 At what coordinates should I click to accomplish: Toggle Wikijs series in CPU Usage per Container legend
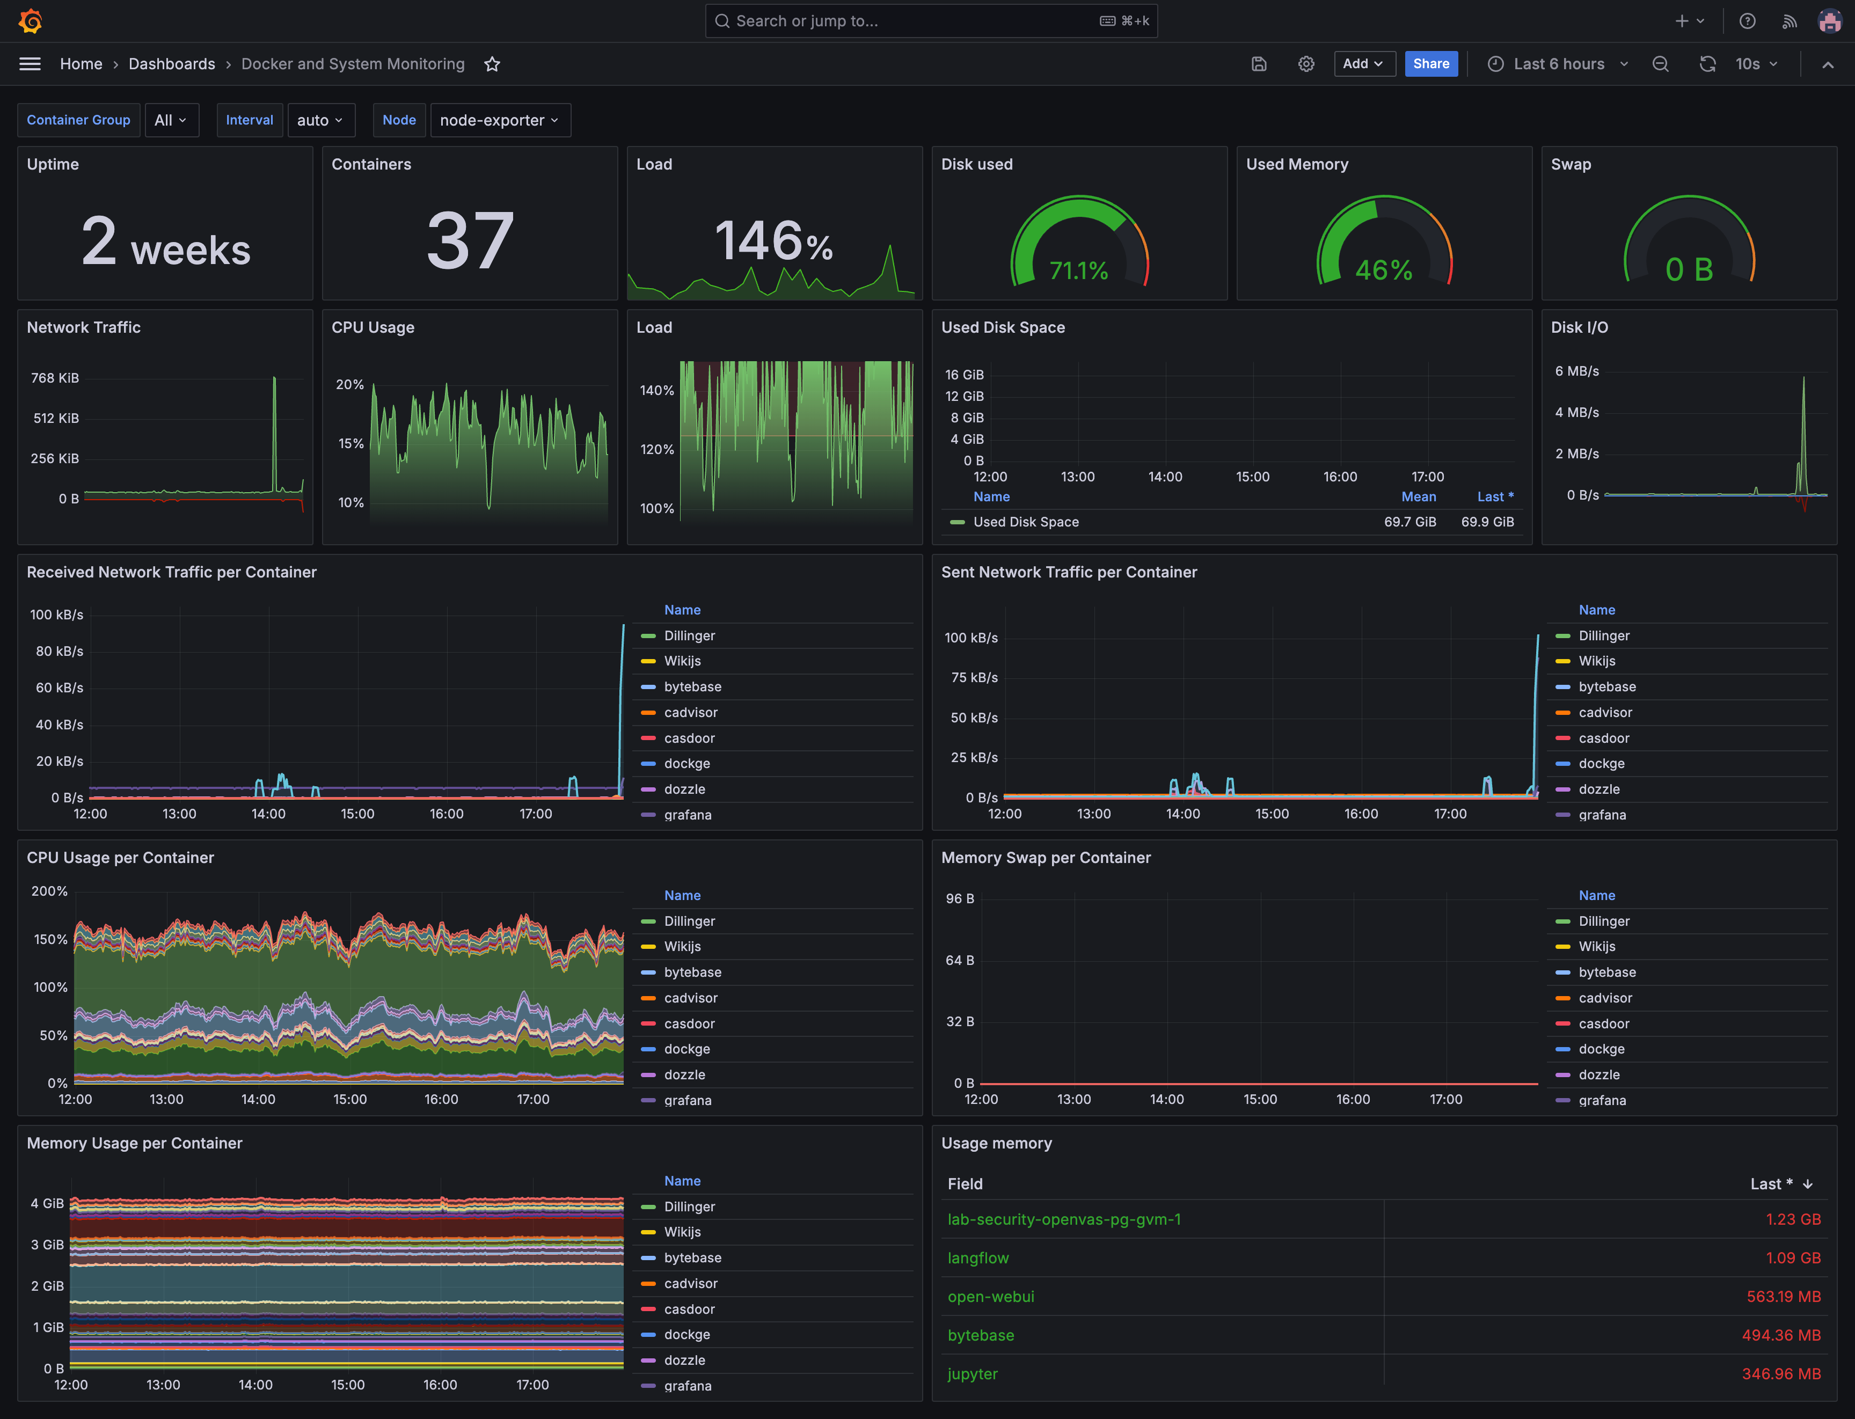683,947
